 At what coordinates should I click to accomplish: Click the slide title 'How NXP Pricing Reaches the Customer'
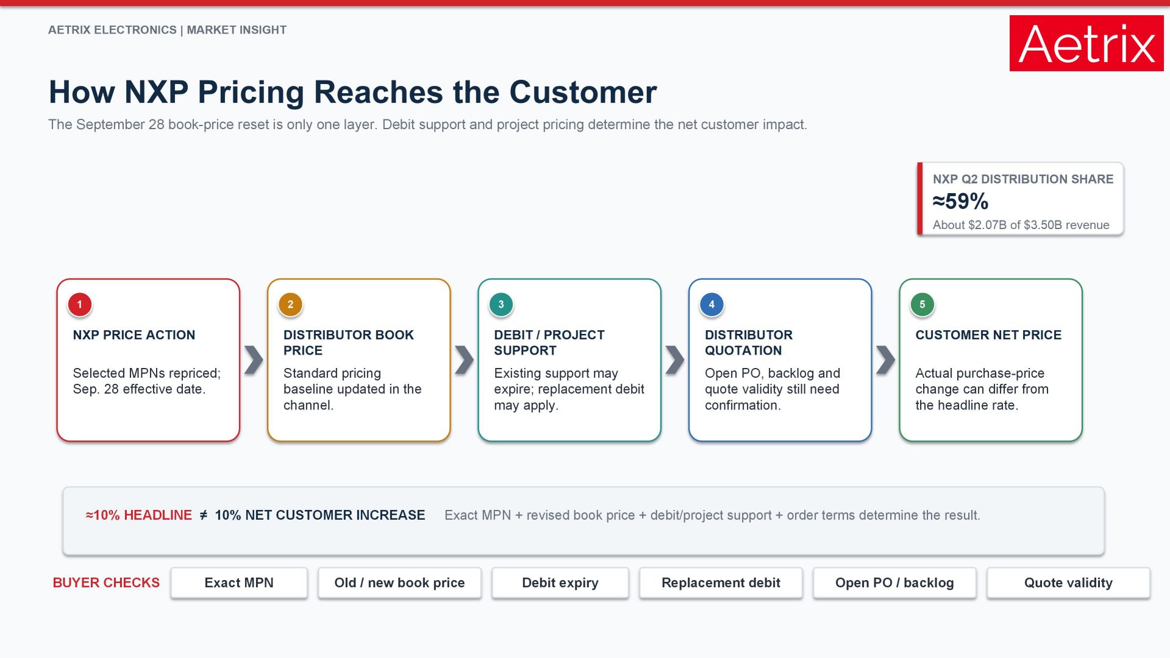pyautogui.click(x=352, y=93)
